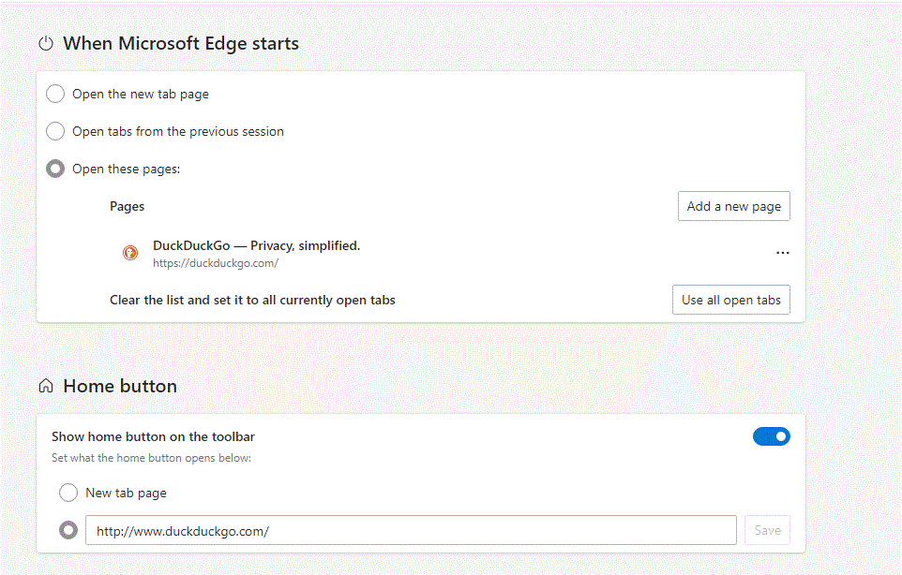Click the DuckDuckGo favicon in the pages list
The image size is (902, 575).
click(x=131, y=253)
